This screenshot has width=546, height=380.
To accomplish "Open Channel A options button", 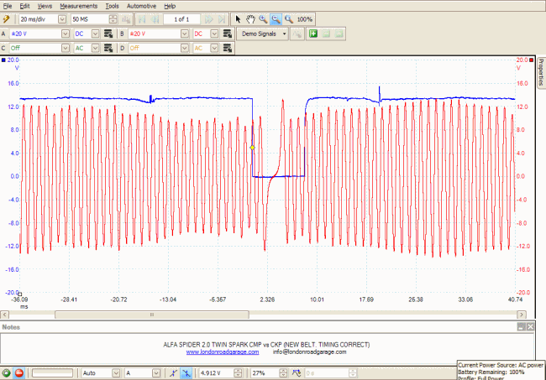I will (110, 34).
